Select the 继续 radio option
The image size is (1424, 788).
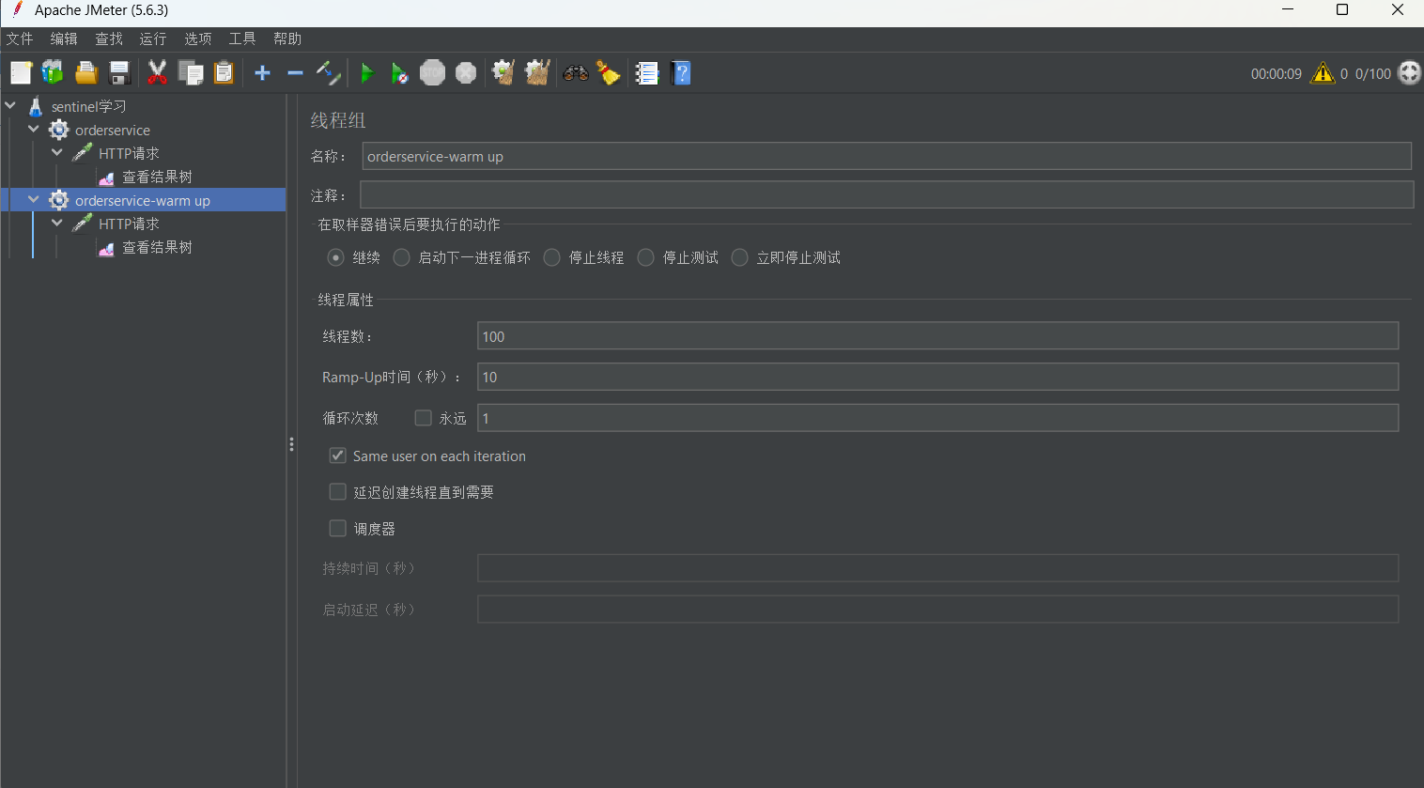335,257
